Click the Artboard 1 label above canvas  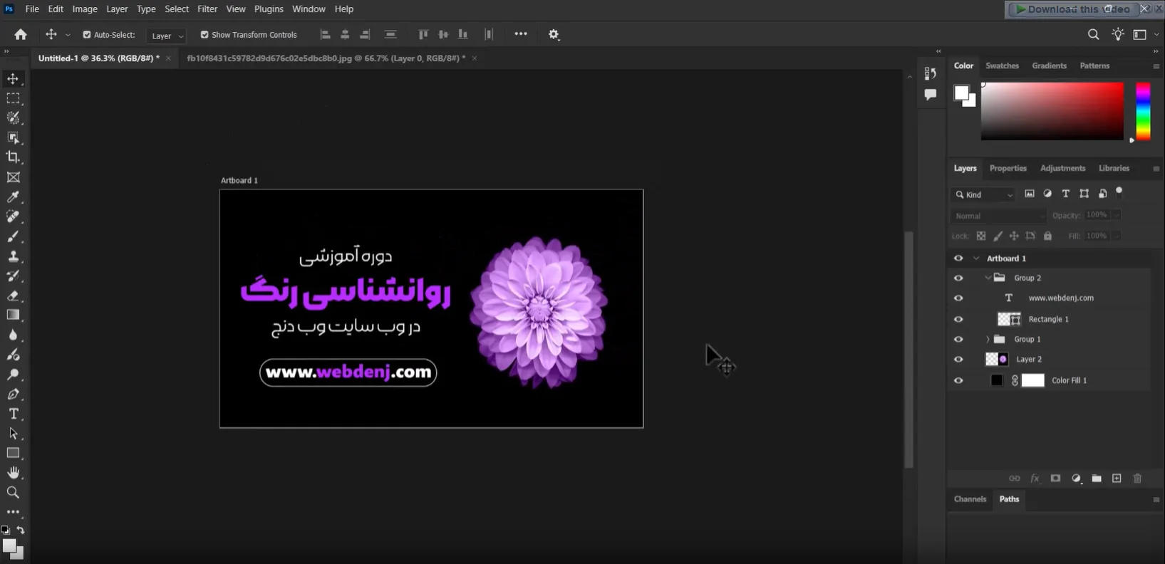239,180
